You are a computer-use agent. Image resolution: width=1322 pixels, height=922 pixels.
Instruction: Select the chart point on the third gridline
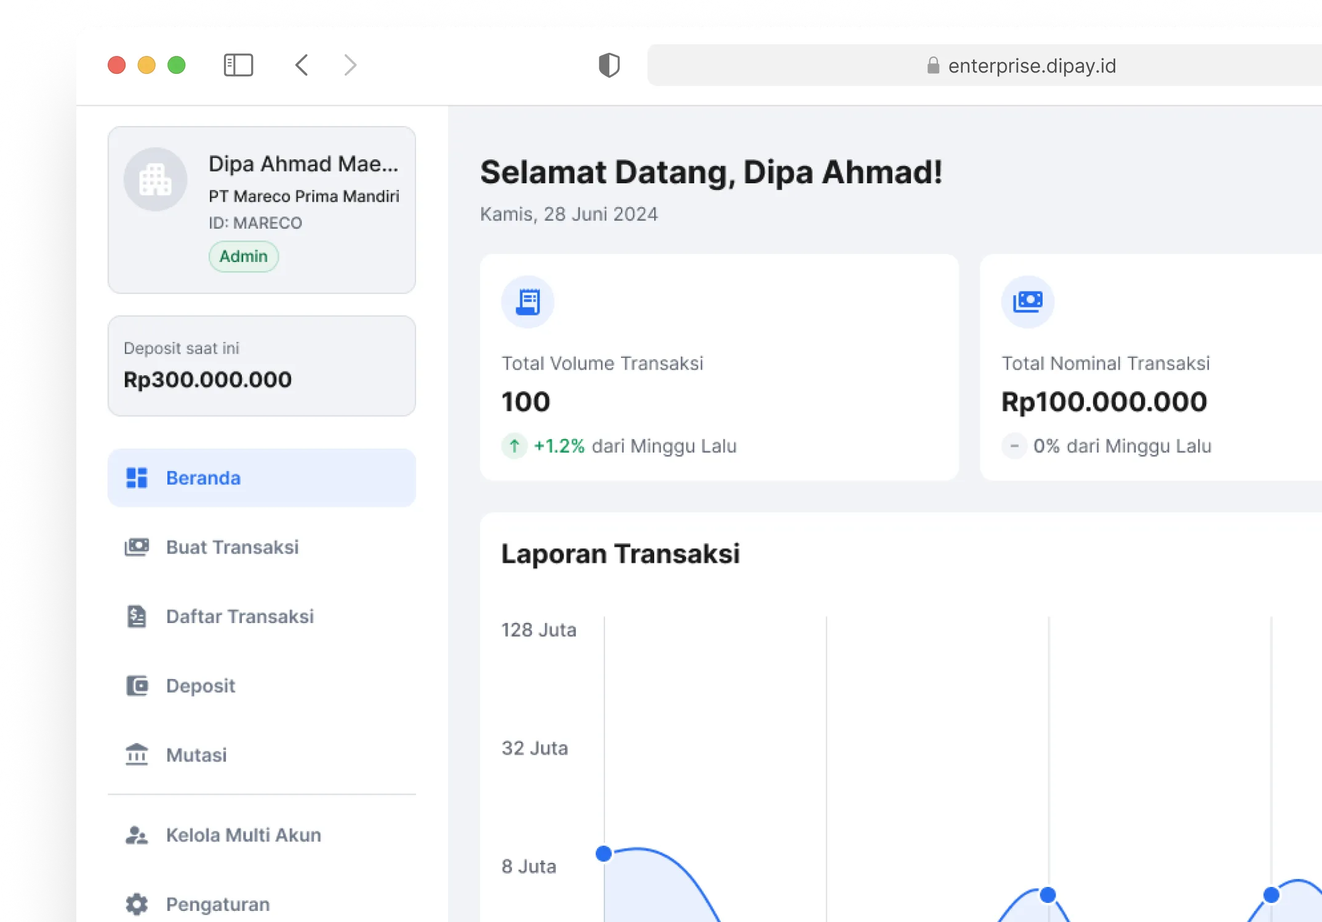1048,895
